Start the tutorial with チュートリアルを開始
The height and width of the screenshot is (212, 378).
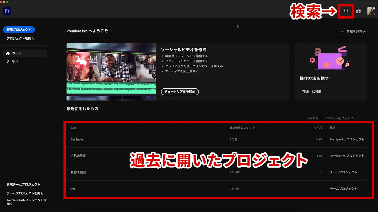(x=180, y=92)
